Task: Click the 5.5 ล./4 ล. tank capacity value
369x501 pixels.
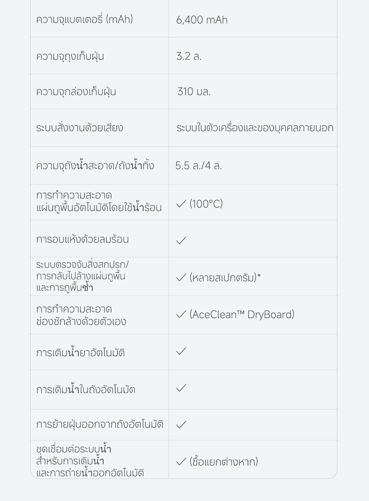Action: (199, 165)
